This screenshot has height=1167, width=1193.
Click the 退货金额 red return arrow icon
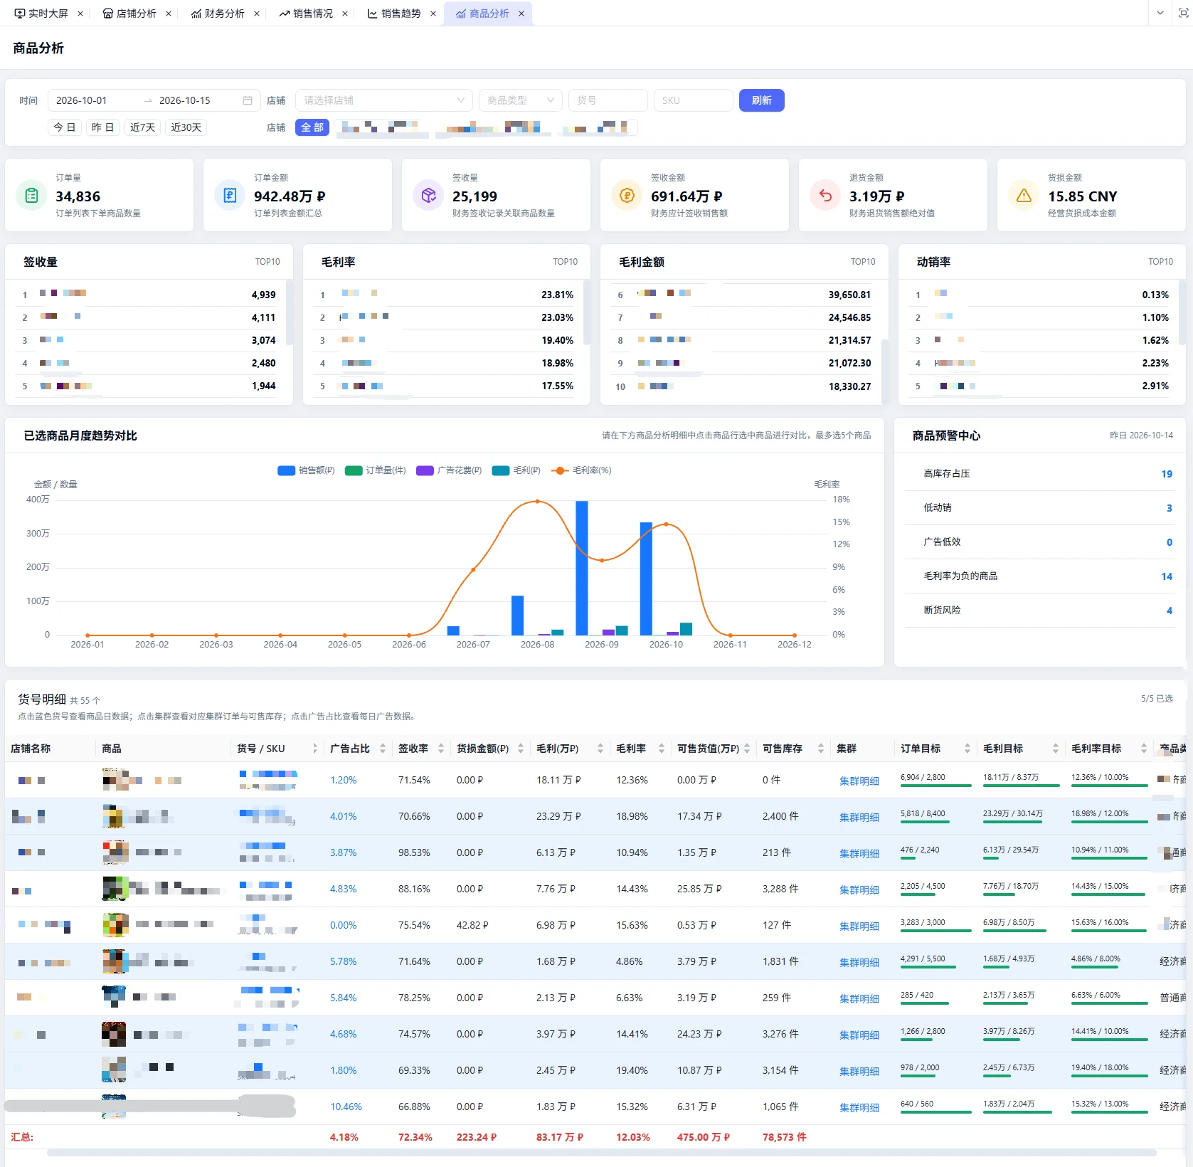point(825,195)
